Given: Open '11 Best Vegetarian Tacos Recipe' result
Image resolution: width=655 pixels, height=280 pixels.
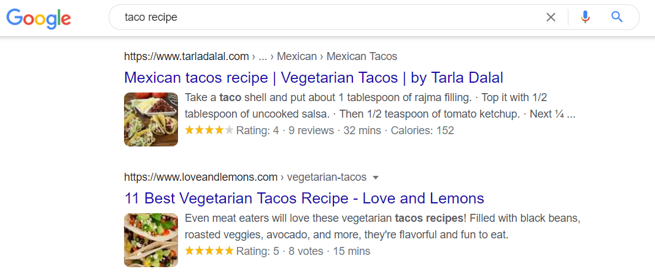Looking at the screenshot, I should pyautogui.click(x=304, y=199).
